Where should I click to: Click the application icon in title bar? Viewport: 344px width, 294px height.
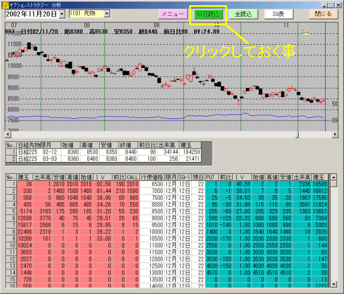(x=5, y=5)
